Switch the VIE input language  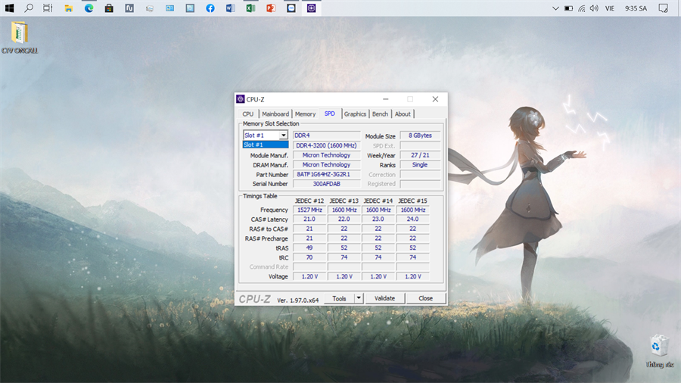pos(610,8)
